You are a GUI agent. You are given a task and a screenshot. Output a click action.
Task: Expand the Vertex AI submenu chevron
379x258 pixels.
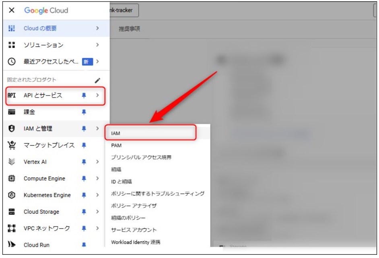point(97,162)
